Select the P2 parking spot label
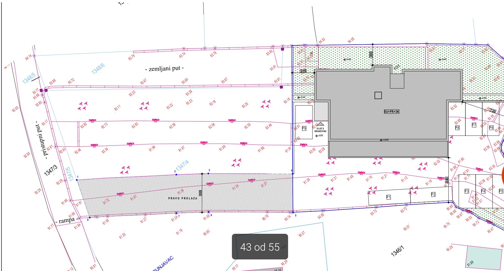Image resolution: width=504 pixels, height=271 pixels. point(433,194)
